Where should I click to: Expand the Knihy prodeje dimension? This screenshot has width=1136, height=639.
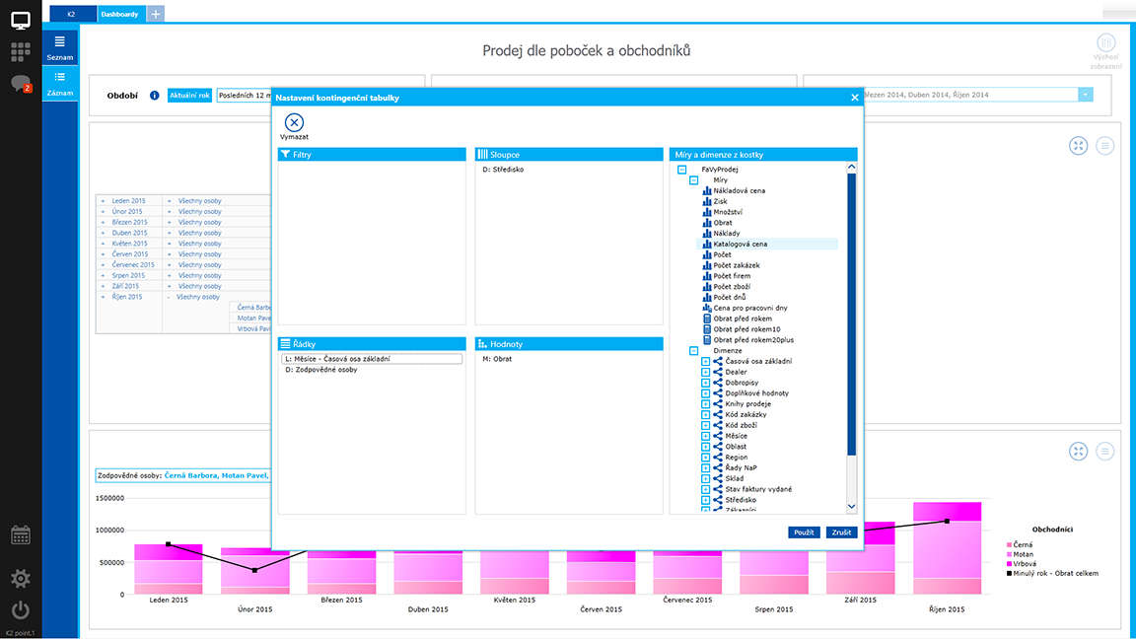pos(705,403)
